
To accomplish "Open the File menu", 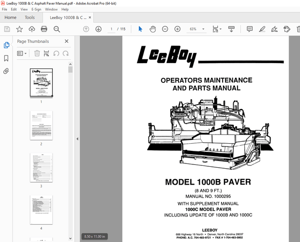I will coord(4,9).
